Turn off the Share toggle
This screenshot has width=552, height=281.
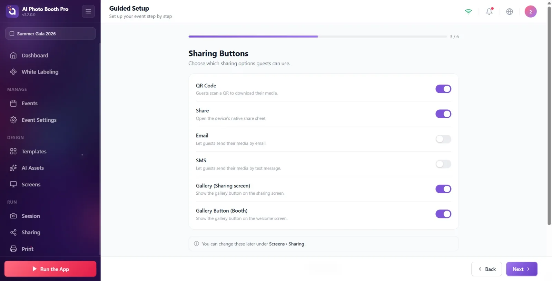point(443,114)
